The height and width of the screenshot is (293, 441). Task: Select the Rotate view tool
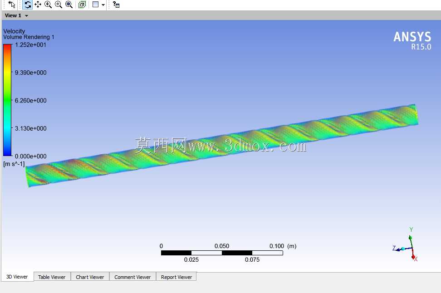[27, 5]
